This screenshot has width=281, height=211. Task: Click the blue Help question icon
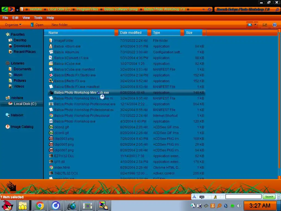click(x=274, y=25)
